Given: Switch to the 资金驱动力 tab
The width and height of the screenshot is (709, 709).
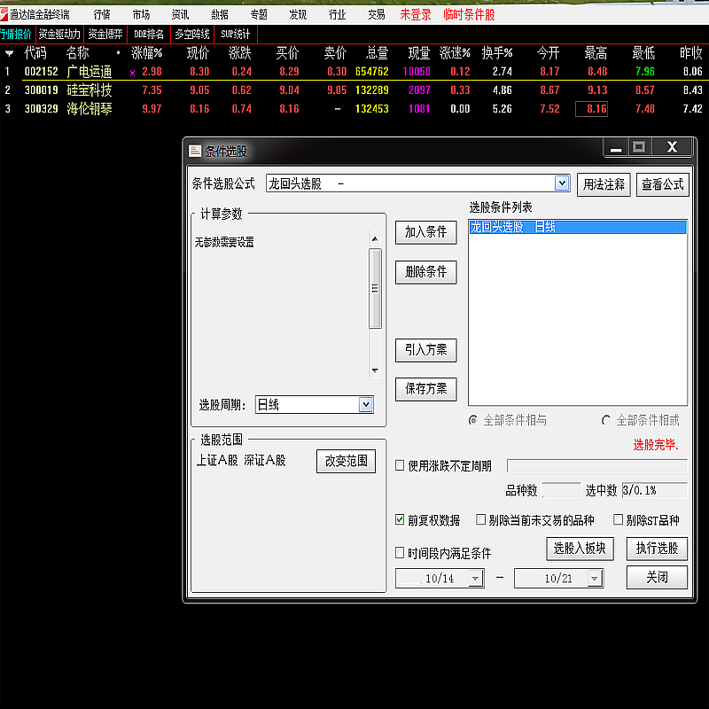Looking at the screenshot, I should coord(59,34).
